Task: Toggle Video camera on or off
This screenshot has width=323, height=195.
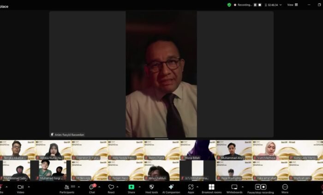Action: point(20,187)
